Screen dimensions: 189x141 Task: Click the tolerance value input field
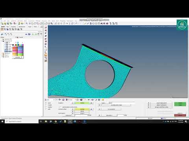click(x=83, y=115)
